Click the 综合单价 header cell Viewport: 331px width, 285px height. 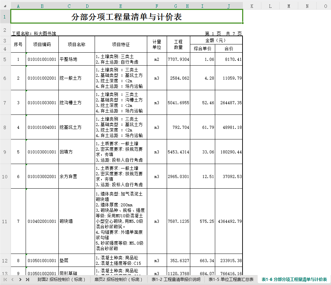[203, 49]
